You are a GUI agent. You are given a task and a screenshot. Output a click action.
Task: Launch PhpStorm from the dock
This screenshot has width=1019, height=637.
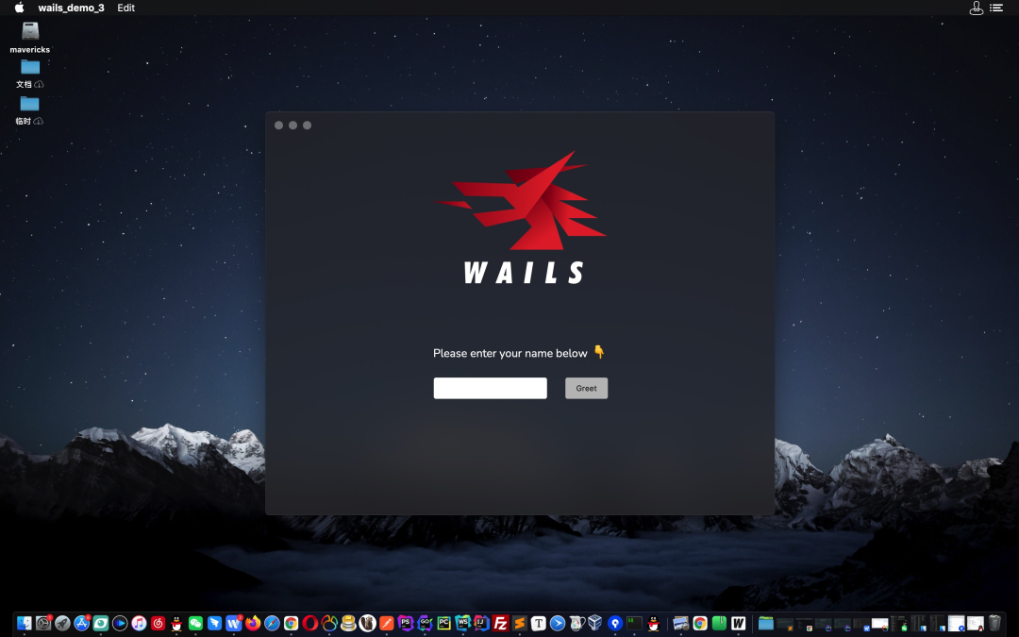point(406,624)
